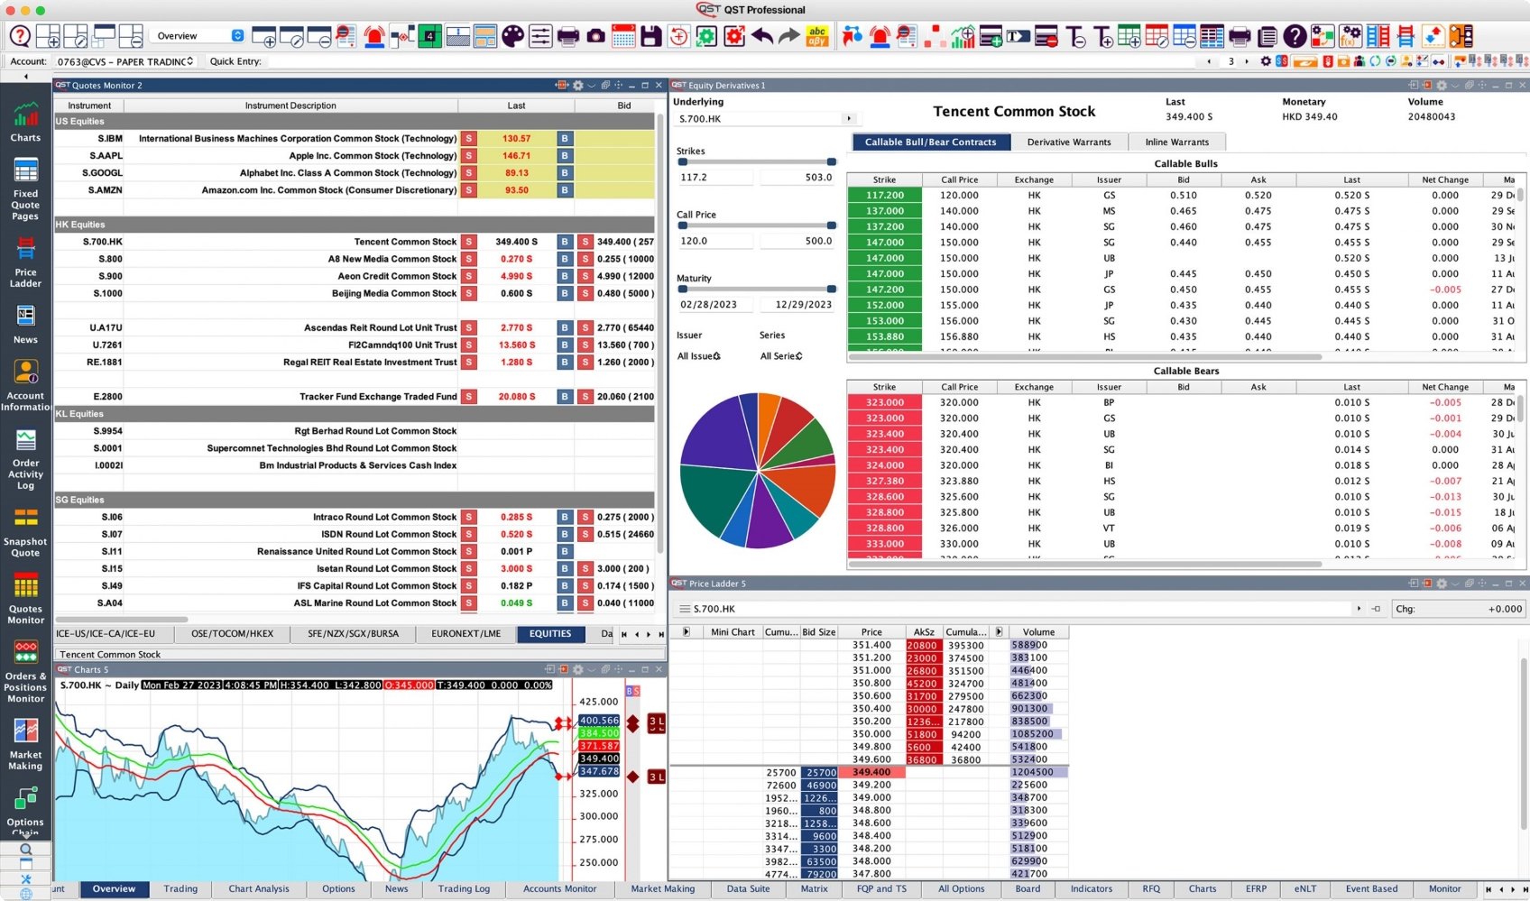Switch to the Inline Warrants tab
This screenshot has width=1530, height=901.
point(1176,142)
